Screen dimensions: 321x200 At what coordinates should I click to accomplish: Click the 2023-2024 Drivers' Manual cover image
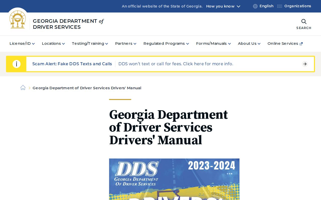pos(174,179)
